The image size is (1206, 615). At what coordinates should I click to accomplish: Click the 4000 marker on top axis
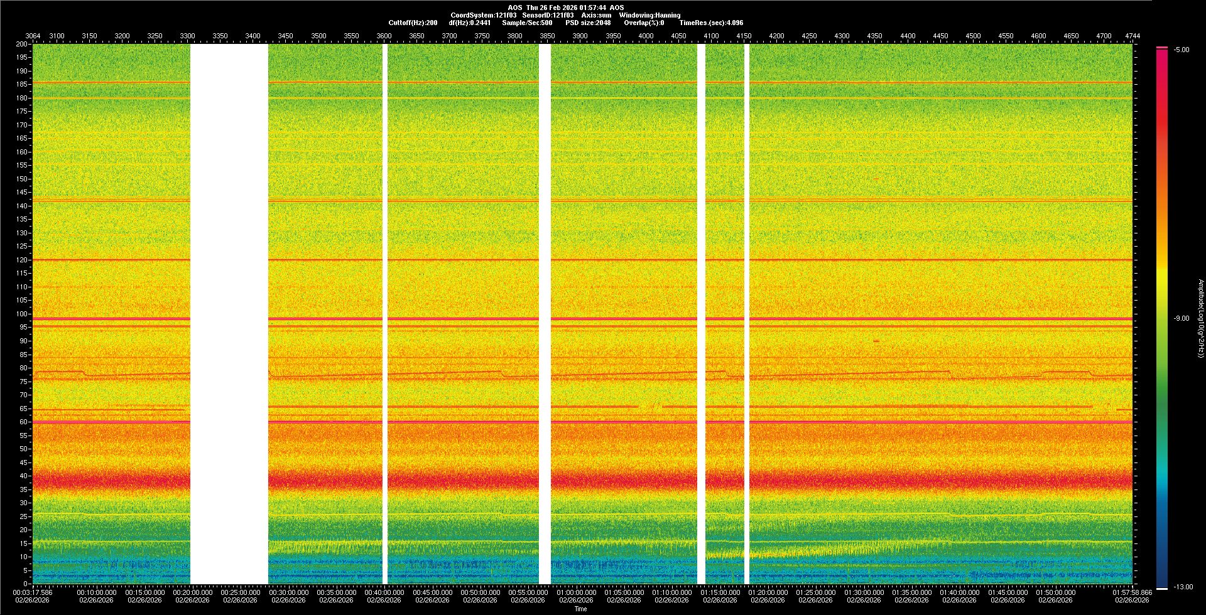pyautogui.click(x=646, y=36)
